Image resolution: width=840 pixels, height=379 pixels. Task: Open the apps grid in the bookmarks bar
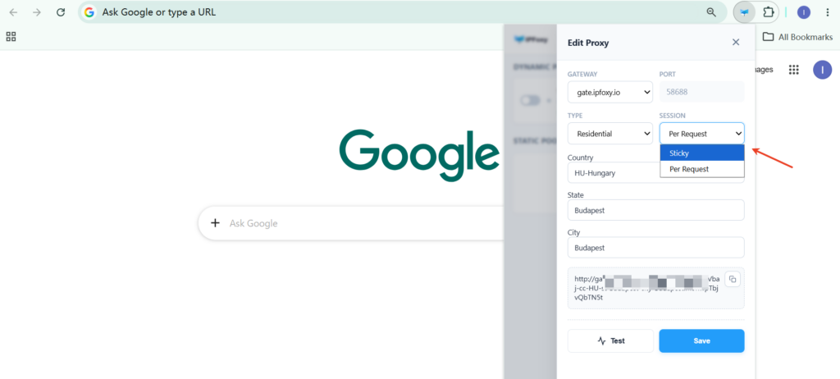(11, 36)
